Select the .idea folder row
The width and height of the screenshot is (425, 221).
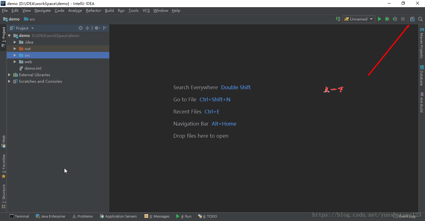[x=58, y=42]
